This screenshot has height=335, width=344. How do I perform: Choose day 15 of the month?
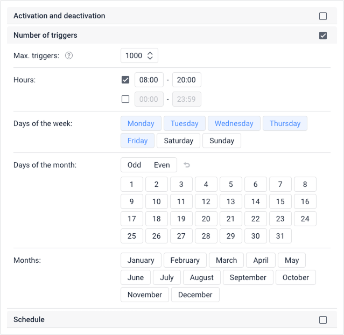pos(280,202)
